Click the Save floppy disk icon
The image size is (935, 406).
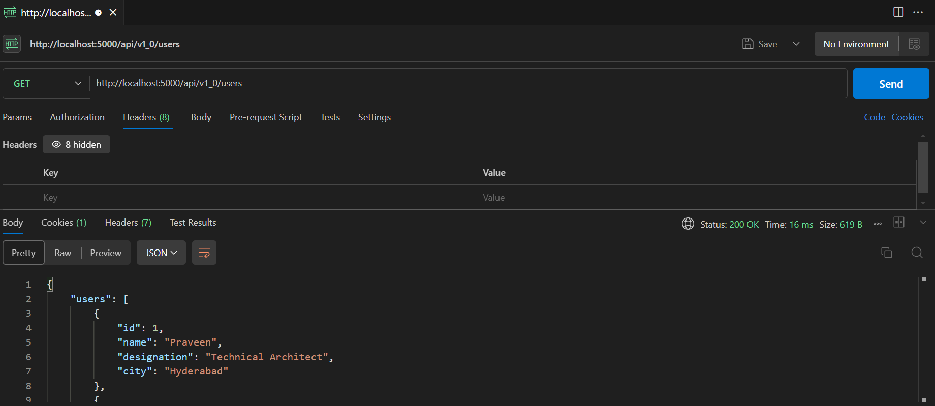click(x=747, y=44)
